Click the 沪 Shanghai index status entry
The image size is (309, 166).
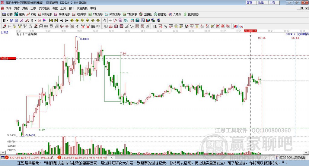30,158
